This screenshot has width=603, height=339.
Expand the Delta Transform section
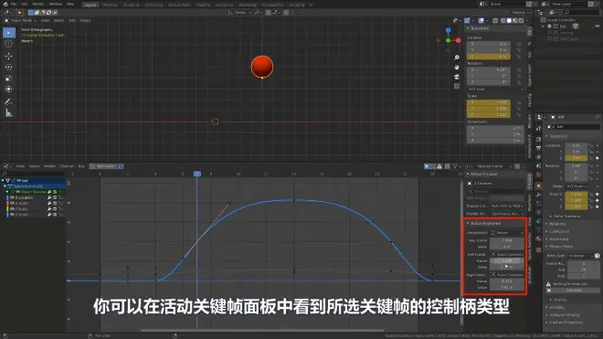tap(566, 217)
